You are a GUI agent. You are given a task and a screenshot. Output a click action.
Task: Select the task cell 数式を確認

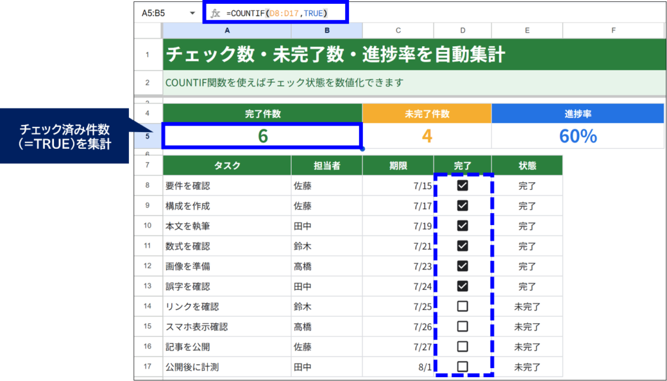(x=227, y=246)
